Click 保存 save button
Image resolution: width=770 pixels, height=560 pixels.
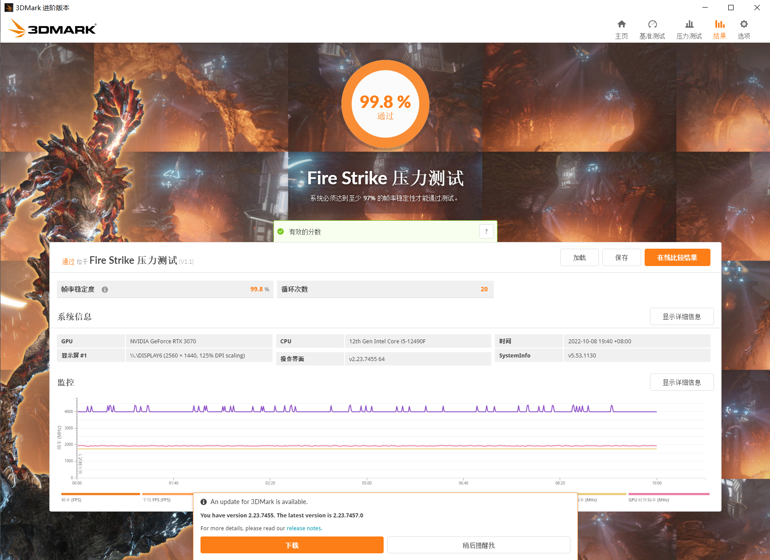tap(622, 258)
